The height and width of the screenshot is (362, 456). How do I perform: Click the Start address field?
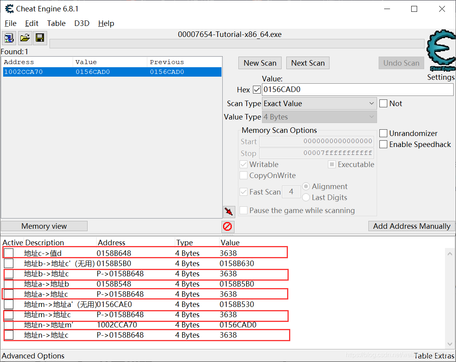point(317,141)
